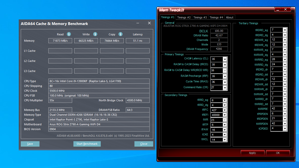The image size is (299, 168).
Task: Click the info icon next to Write
Action: (95, 34)
